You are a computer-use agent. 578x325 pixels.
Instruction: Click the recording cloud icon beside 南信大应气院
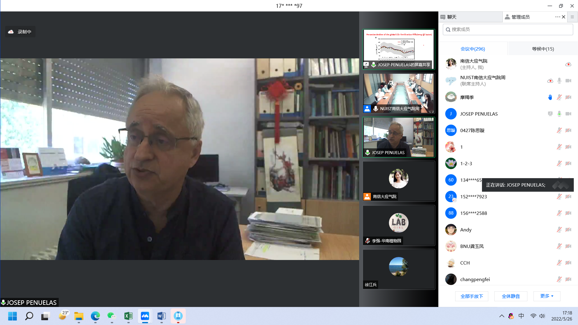pyautogui.click(x=568, y=64)
